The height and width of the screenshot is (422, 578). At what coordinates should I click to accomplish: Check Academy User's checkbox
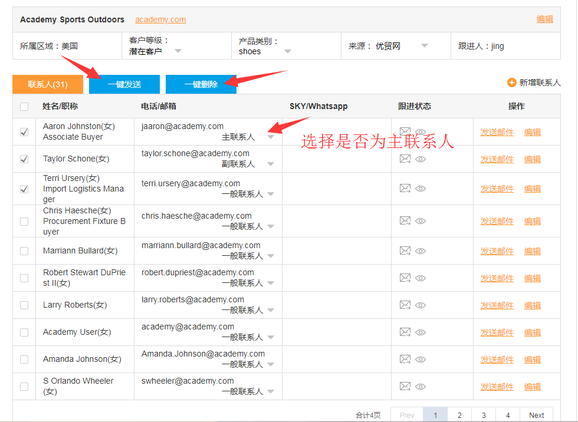pos(24,332)
